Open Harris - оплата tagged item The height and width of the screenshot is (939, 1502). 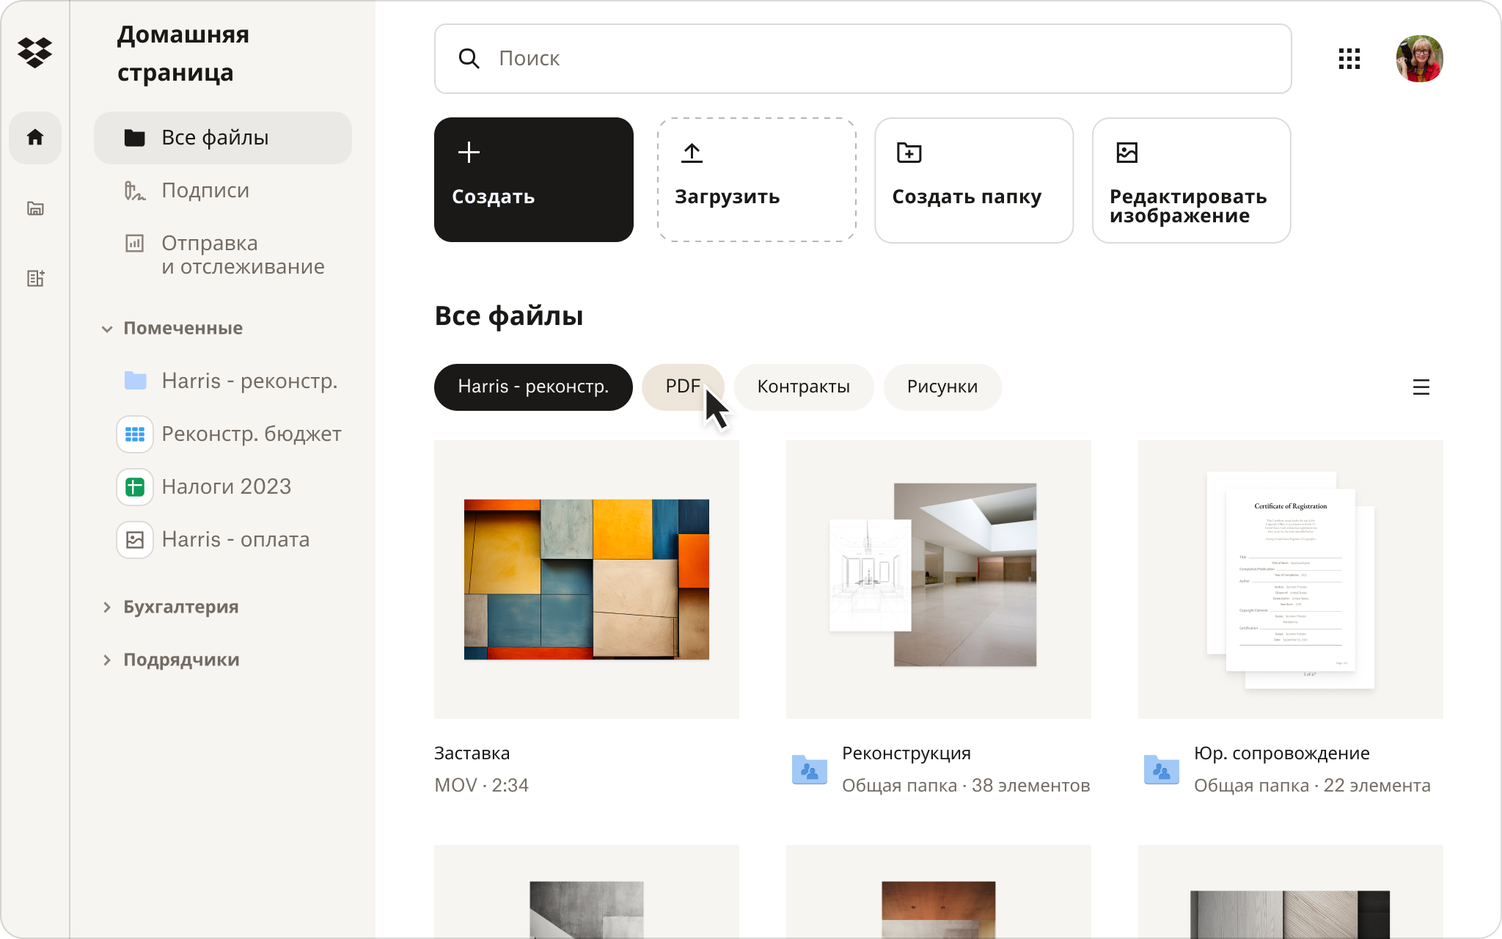(x=214, y=540)
